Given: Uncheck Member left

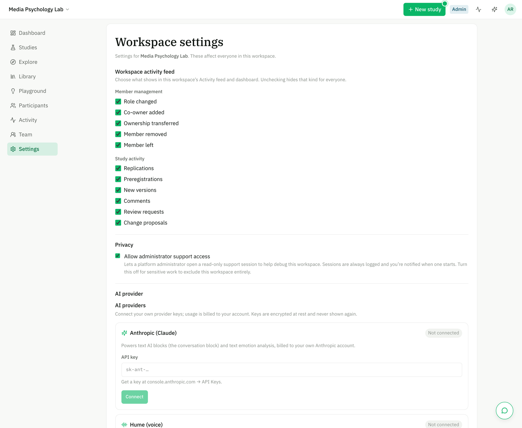Looking at the screenshot, I should coord(118,145).
